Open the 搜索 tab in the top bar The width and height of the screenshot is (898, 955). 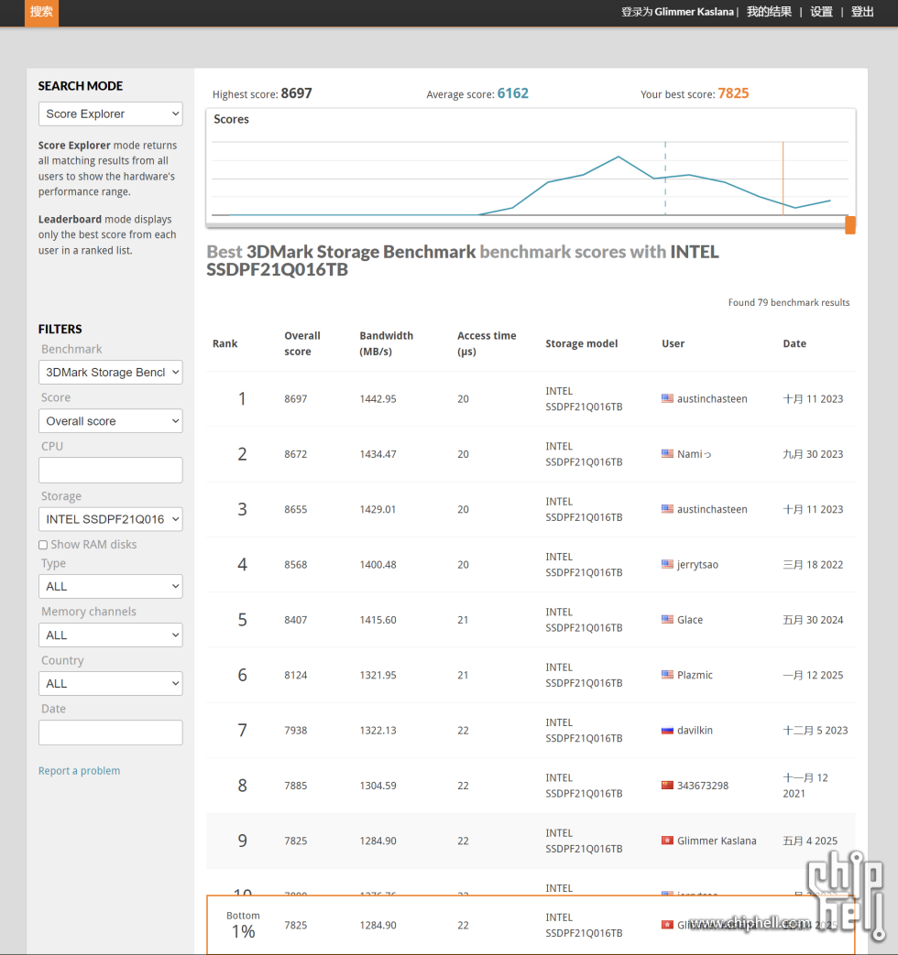[x=41, y=12]
